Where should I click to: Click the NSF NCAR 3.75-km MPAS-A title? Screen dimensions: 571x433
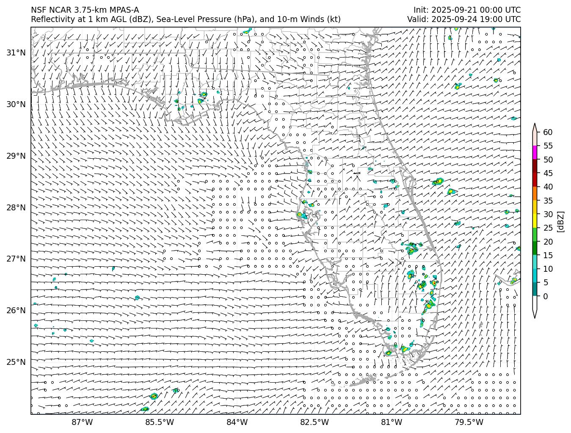coord(85,10)
